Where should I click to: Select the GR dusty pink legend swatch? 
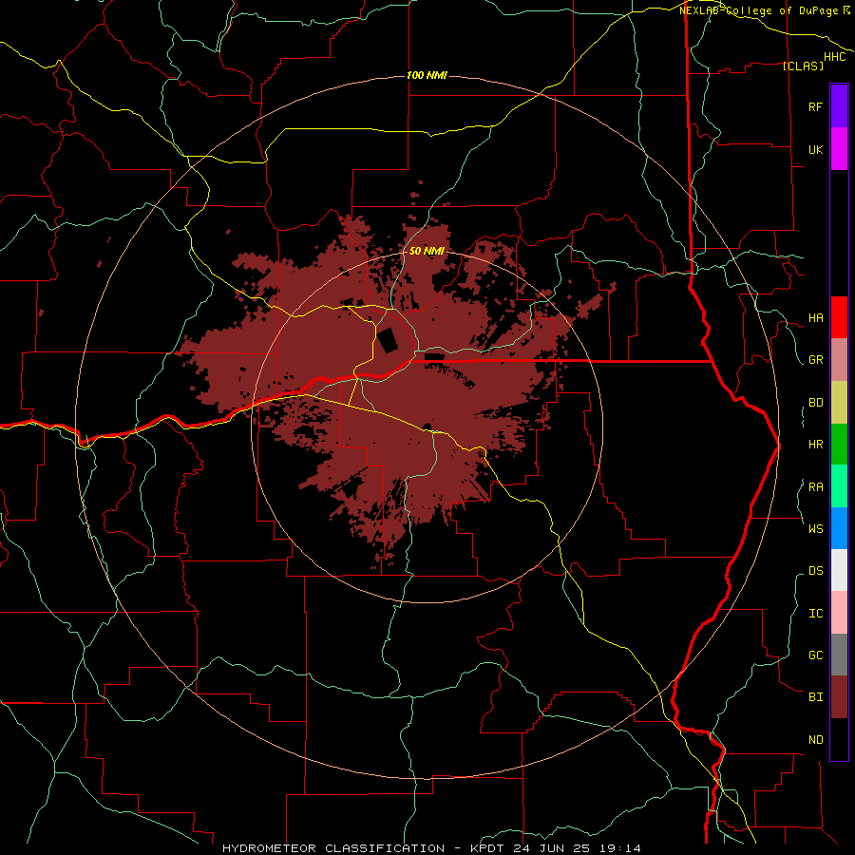coord(839,360)
